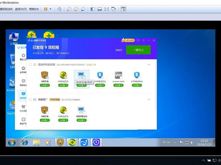The width and height of the screenshot is (221, 165).
Task: Enter full screen mode in VMware toolbar
Action: (x=106, y=9)
